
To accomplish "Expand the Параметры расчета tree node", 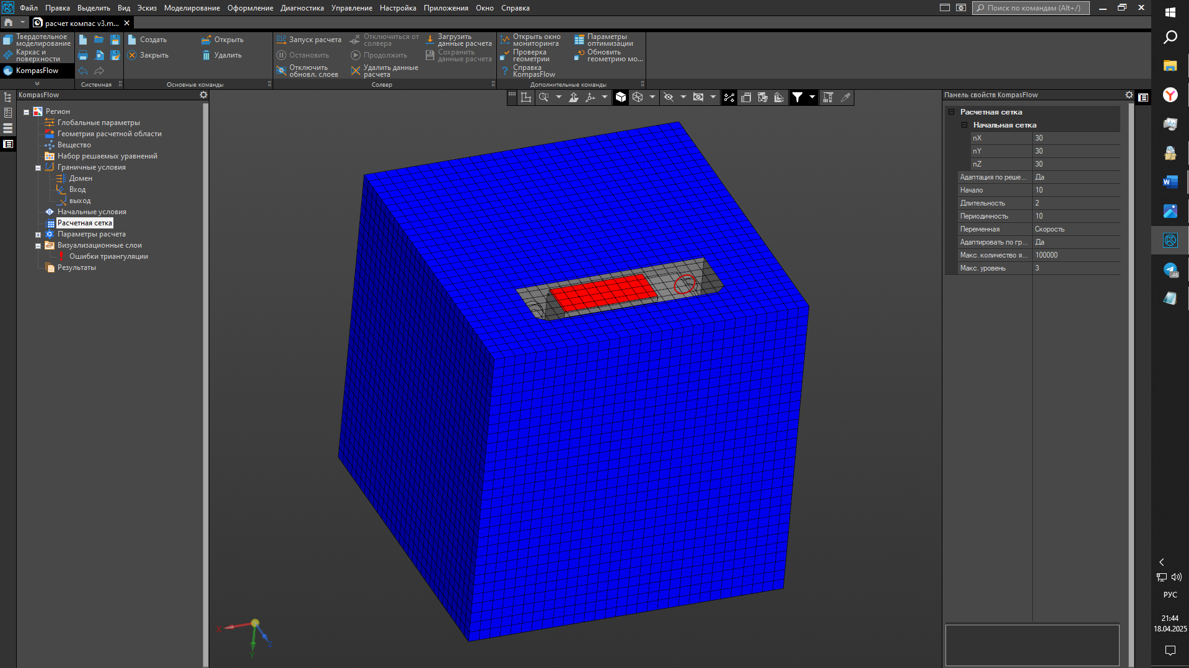I will 38,235.
